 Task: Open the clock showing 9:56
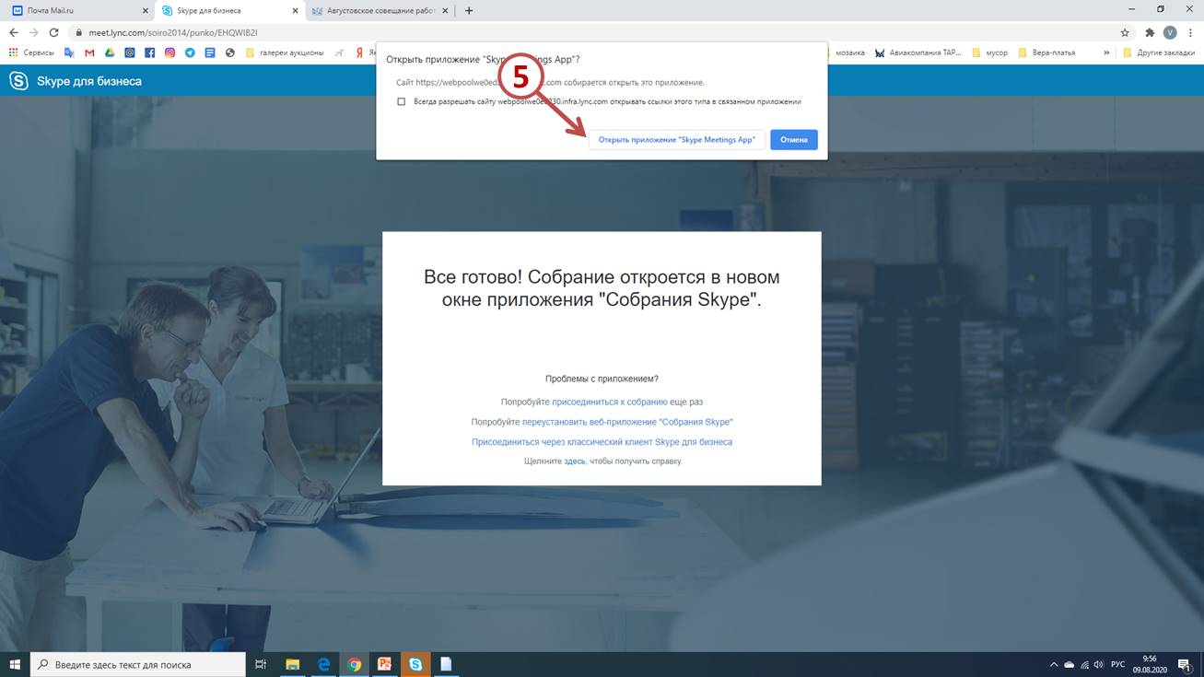[x=1150, y=664]
